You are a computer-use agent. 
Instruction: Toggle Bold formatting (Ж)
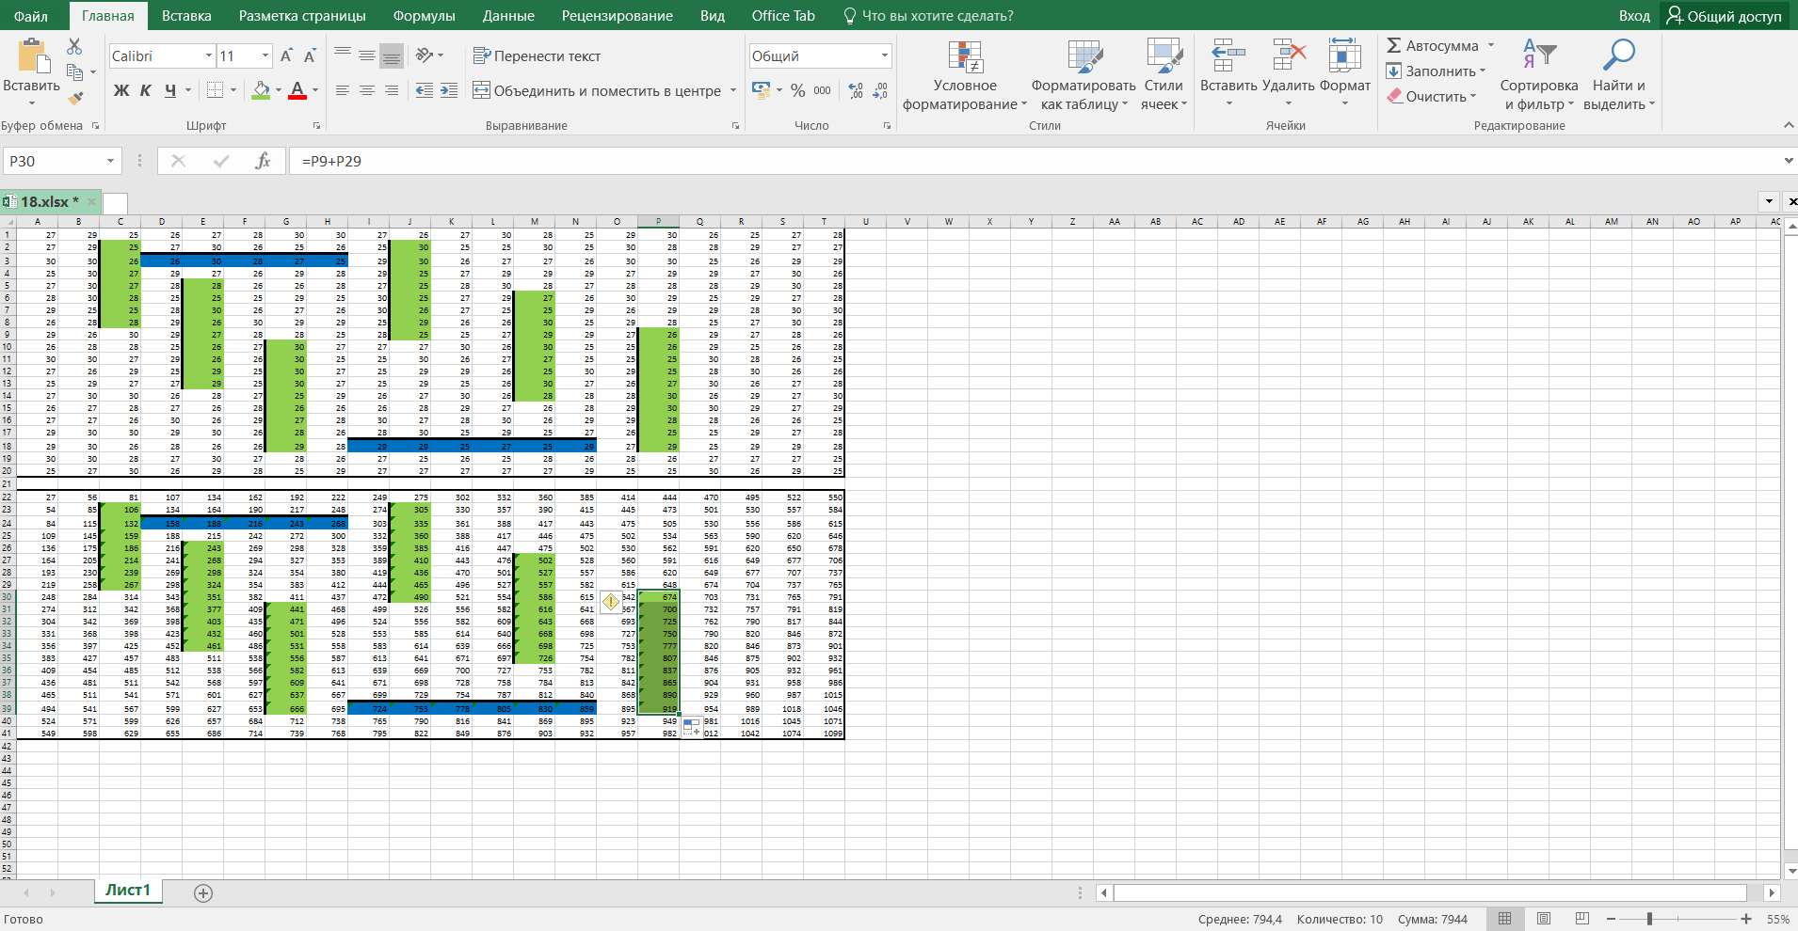[x=121, y=90]
